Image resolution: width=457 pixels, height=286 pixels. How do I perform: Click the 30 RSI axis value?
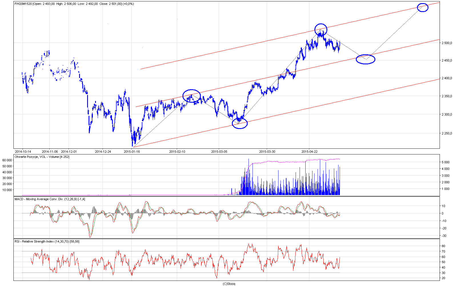tap(444, 273)
